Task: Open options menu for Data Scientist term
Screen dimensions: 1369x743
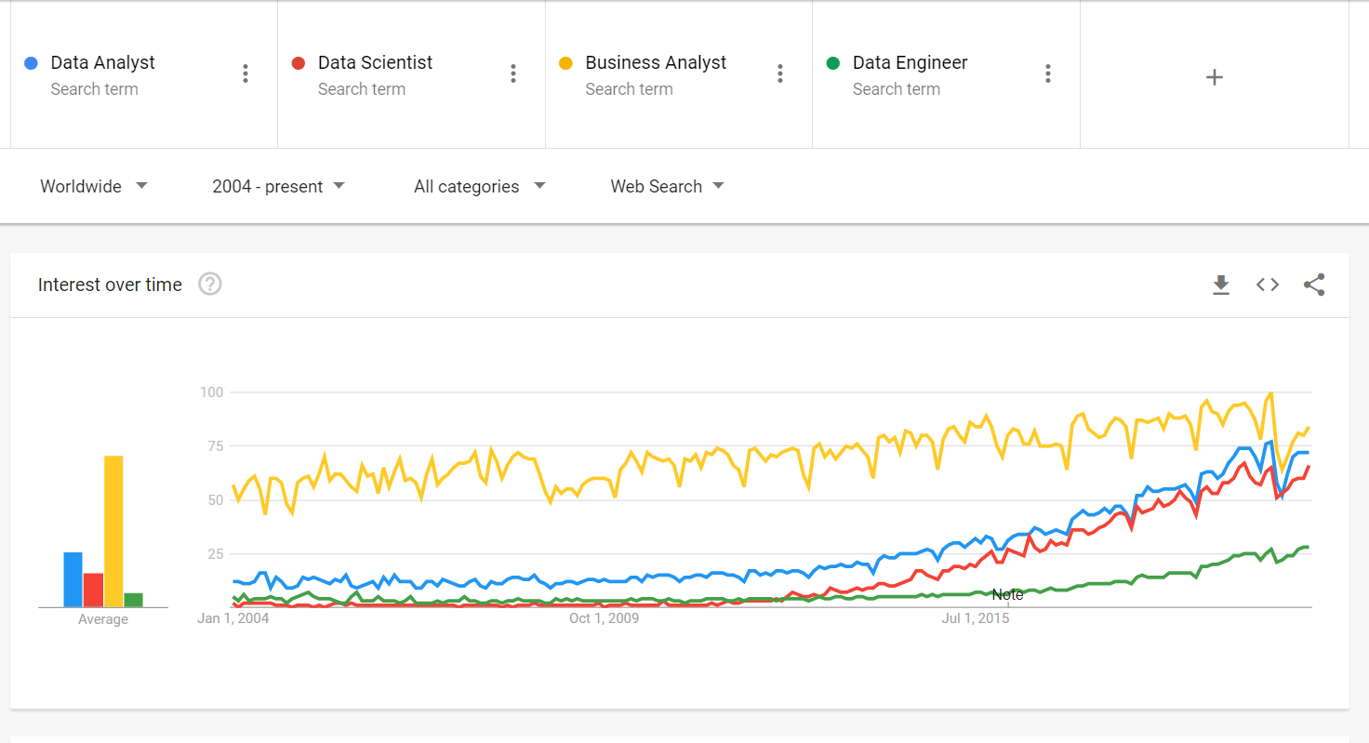Action: [x=512, y=73]
